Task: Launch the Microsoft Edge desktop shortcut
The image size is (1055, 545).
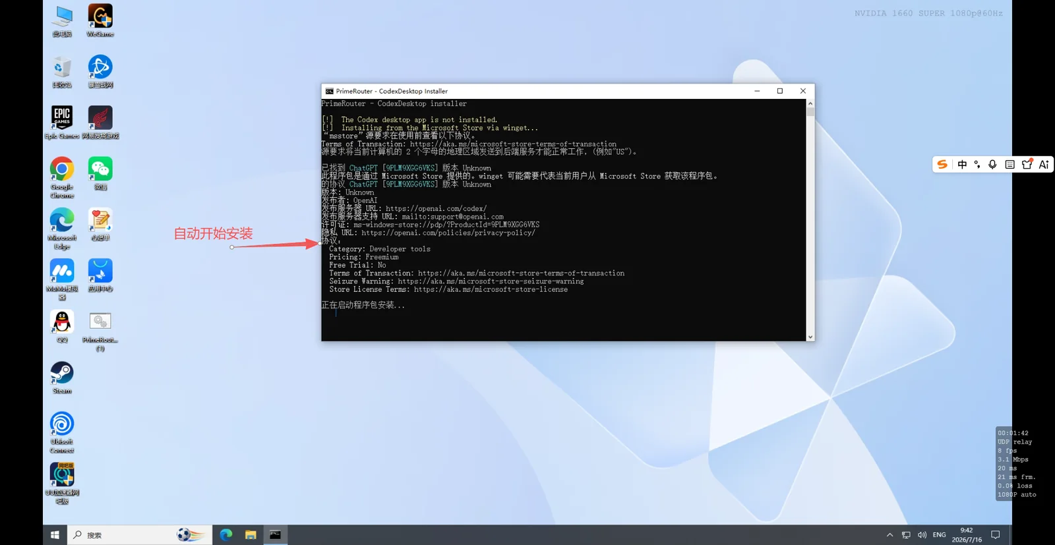Action: click(x=62, y=229)
